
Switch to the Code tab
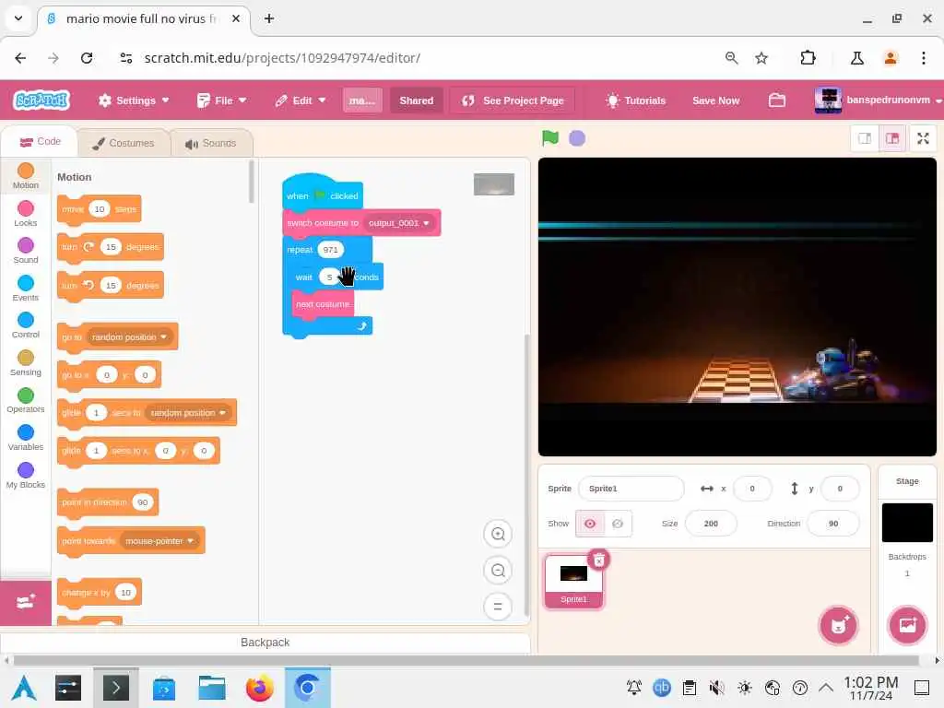pyautogui.click(x=40, y=142)
